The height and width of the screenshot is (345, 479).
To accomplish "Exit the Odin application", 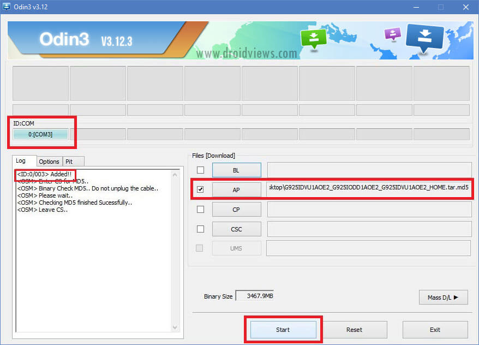I will (435, 330).
